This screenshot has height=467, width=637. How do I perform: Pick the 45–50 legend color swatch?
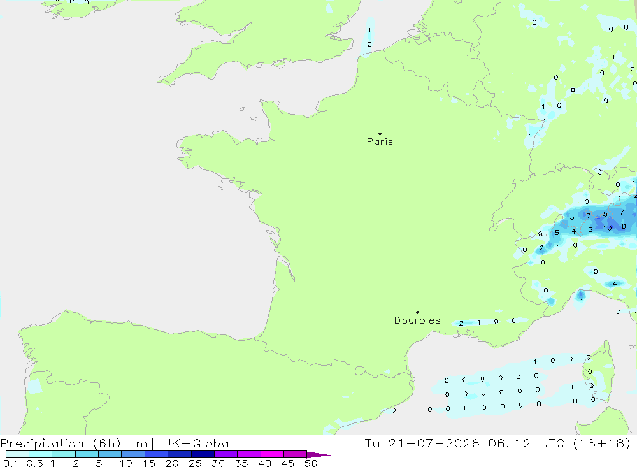click(296, 454)
